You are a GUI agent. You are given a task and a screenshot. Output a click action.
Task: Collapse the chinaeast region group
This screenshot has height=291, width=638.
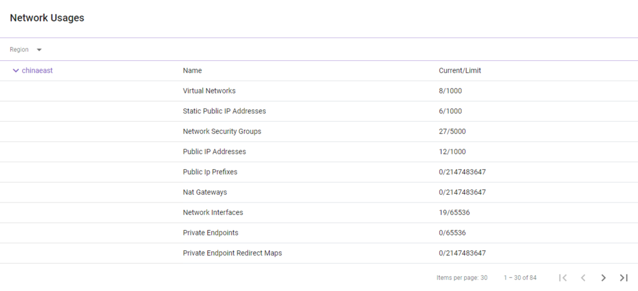(16, 71)
